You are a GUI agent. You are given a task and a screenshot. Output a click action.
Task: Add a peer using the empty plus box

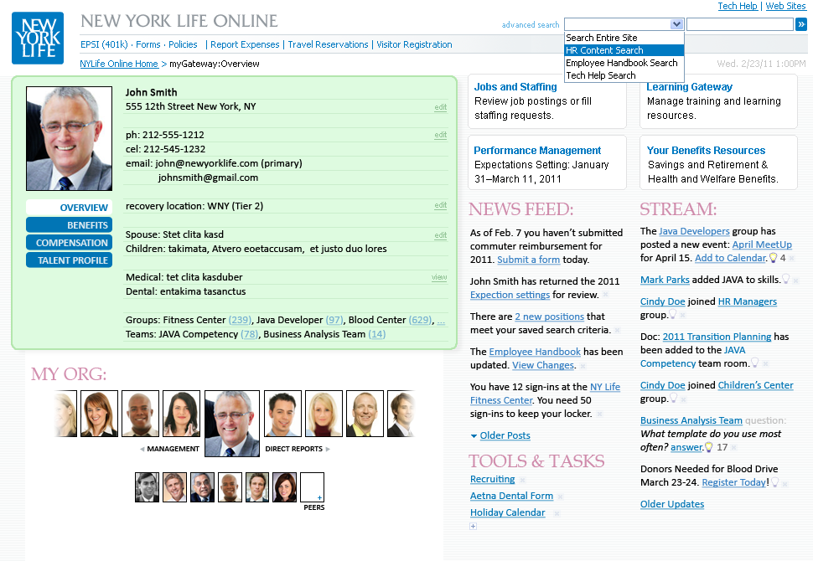312,487
